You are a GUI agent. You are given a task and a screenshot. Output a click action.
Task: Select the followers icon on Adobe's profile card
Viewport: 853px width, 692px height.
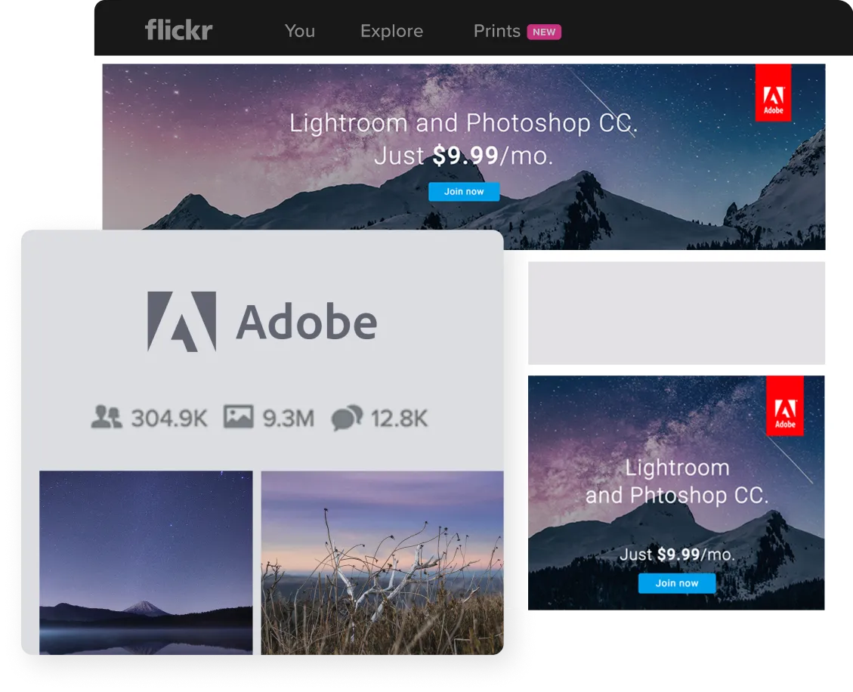(109, 416)
